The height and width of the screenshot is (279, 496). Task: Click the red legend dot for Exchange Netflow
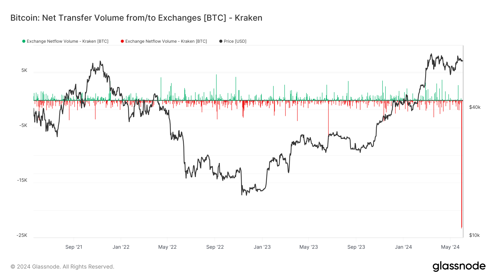pyautogui.click(x=122, y=41)
